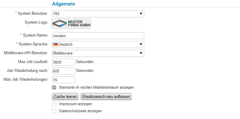Focus the System Name field containing venabo
This screenshot has width=240, height=119.
pos(98,36)
